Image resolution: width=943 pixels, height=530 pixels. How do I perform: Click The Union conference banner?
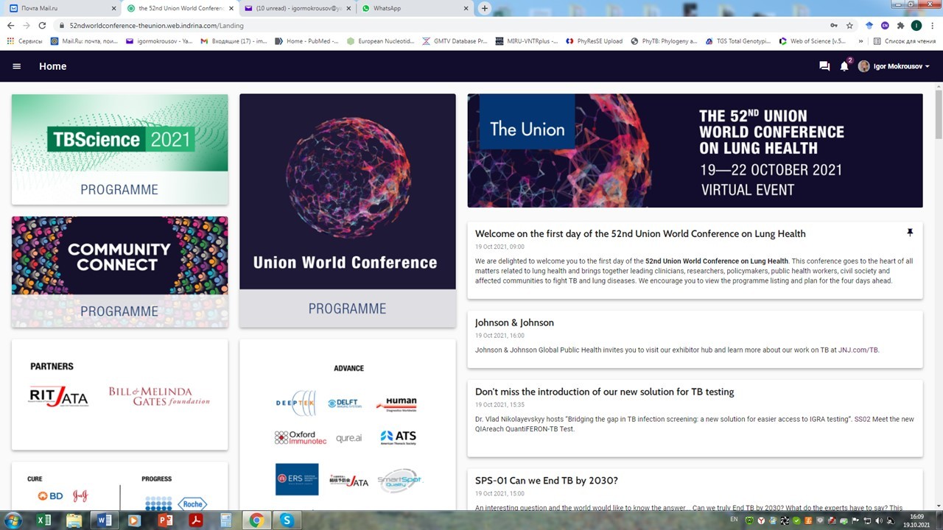[695, 150]
